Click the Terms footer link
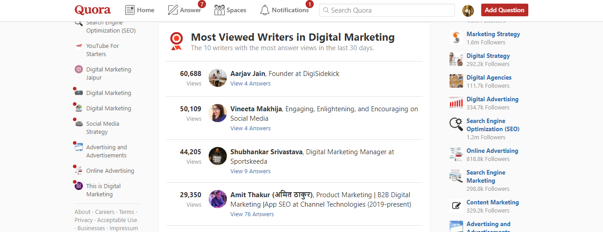The height and width of the screenshot is (232, 603). (x=126, y=212)
